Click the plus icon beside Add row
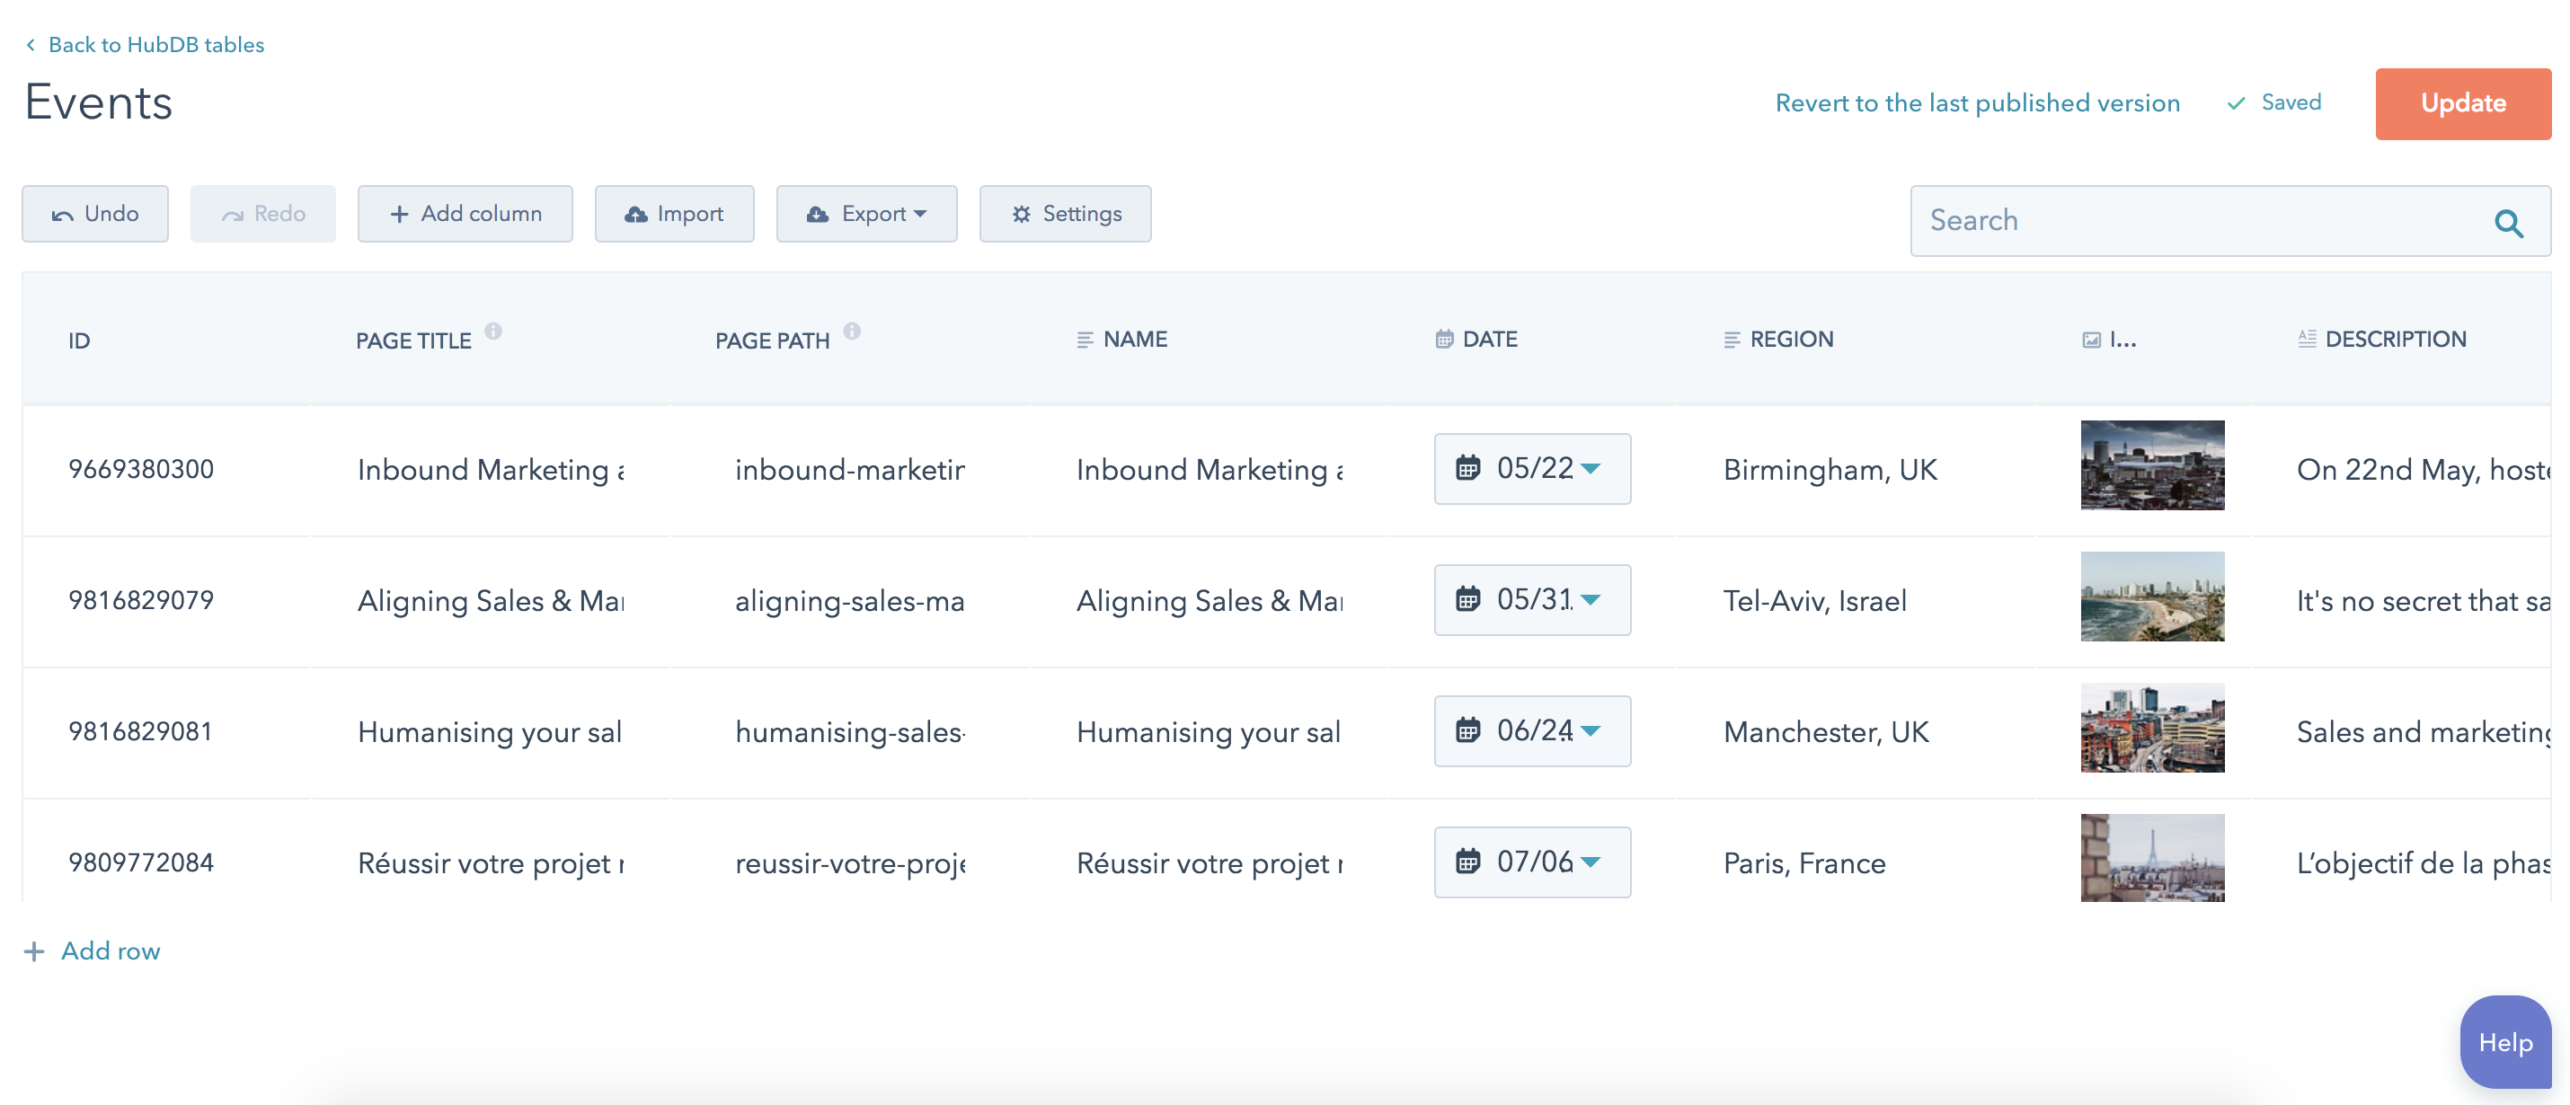This screenshot has height=1105, width=2570. pos(34,951)
